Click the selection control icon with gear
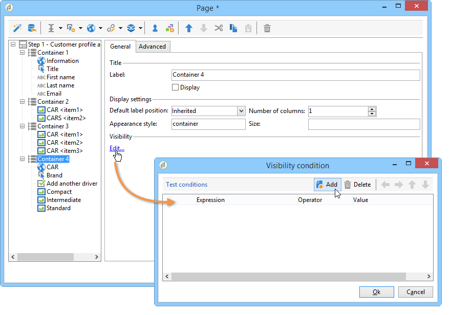The image size is (451, 315). tap(71, 28)
